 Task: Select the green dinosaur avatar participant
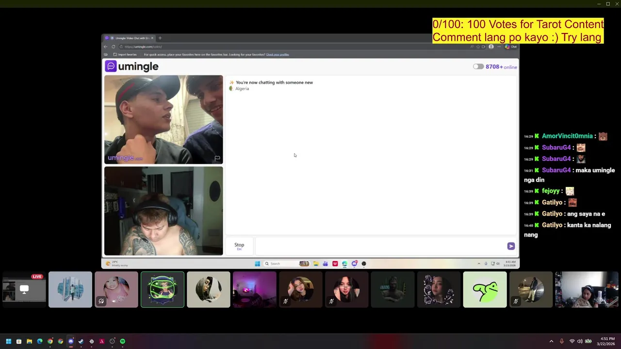point(485,289)
